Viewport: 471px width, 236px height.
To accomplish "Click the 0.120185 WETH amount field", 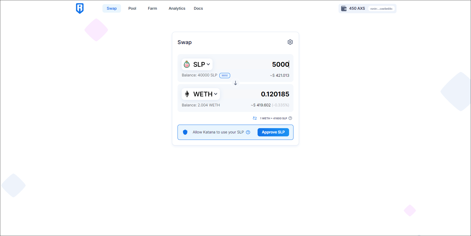I will [275, 94].
